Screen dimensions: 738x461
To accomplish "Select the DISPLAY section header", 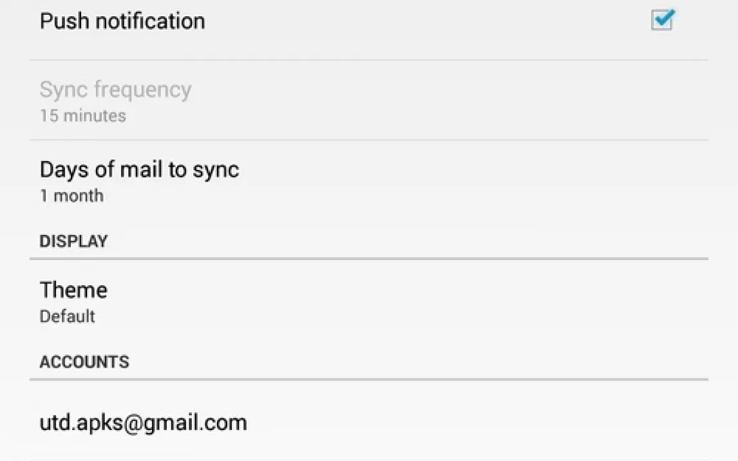I will pyautogui.click(x=74, y=241).
